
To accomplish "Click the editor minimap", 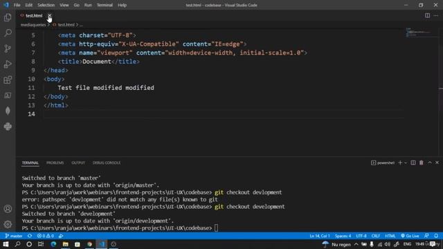I will pos(422,33).
